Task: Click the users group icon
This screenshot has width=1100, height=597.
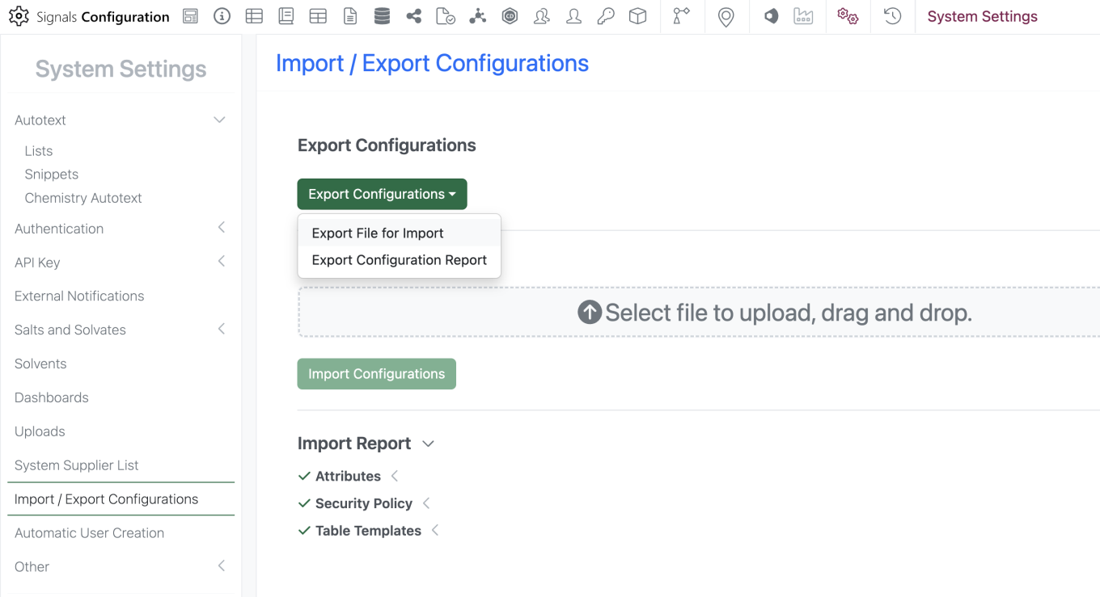Action: coord(542,16)
